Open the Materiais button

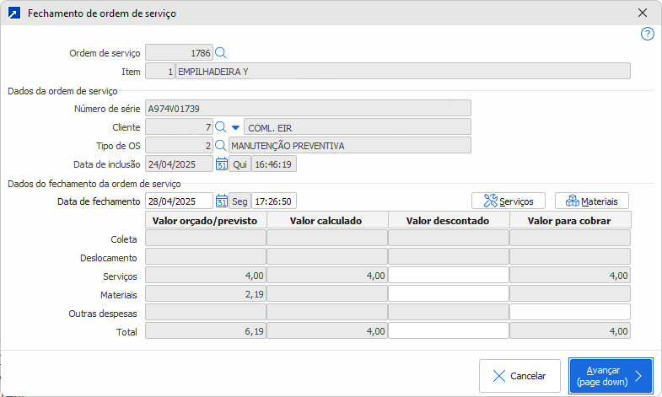coord(591,201)
